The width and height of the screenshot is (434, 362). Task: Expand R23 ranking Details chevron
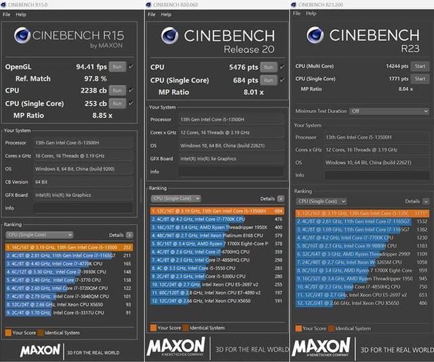click(427, 202)
